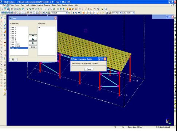Open the Inquire menu
The width and height of the screenshot is (177, 131).
point(64,5)
